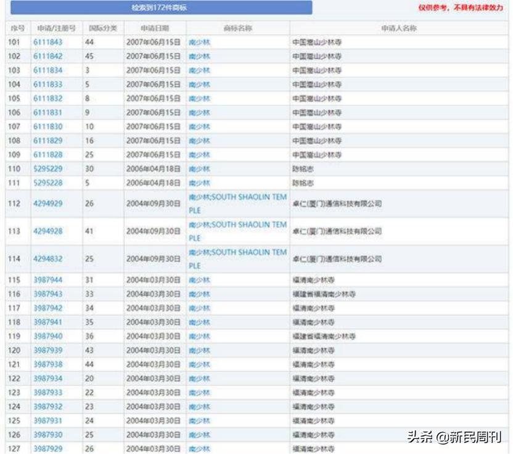The height and width of the screenshot is (455, 513).
Task: Open registration number 5295229 link
Action: coord(47,169)
